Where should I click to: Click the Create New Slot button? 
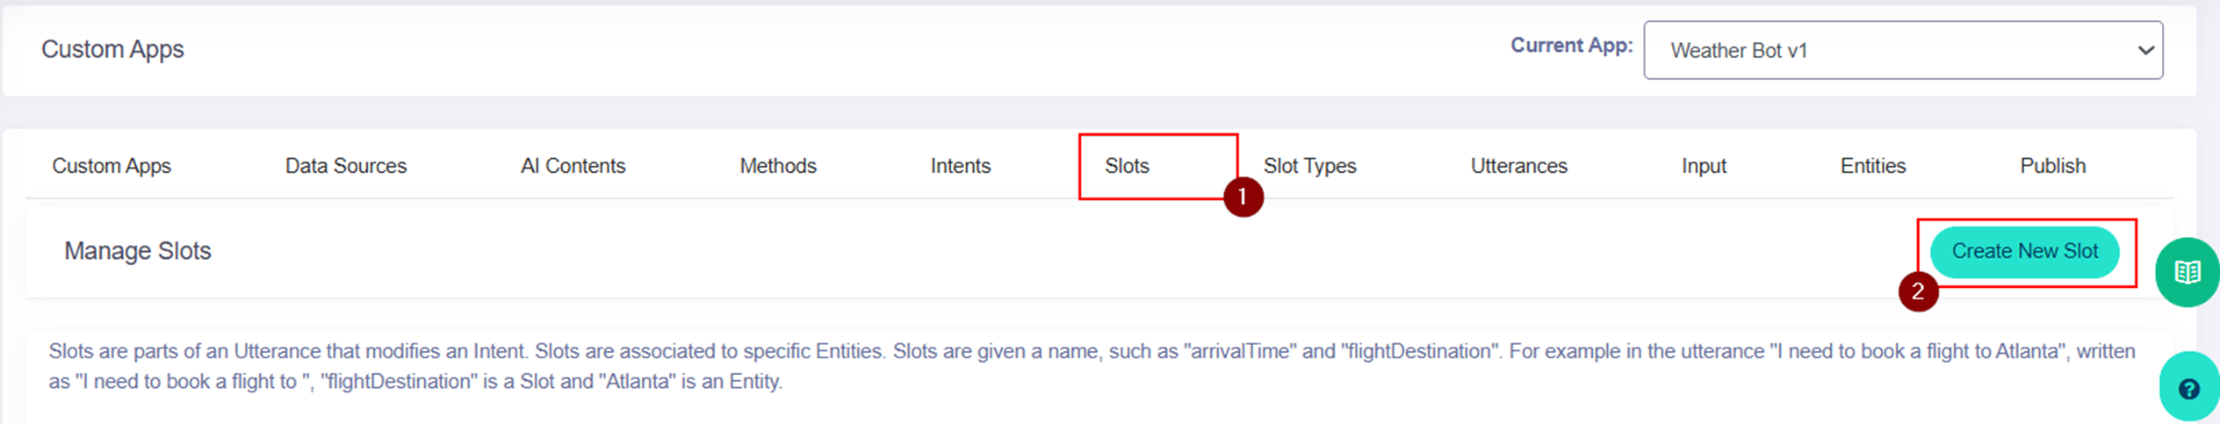pyautogui.click(x=2024, y=252)
